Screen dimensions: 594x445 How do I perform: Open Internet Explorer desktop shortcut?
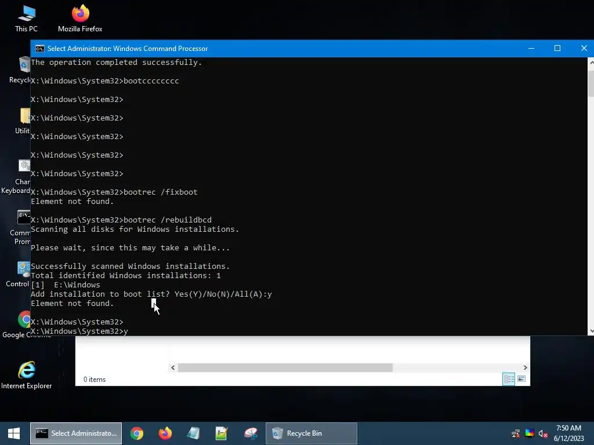27,375
